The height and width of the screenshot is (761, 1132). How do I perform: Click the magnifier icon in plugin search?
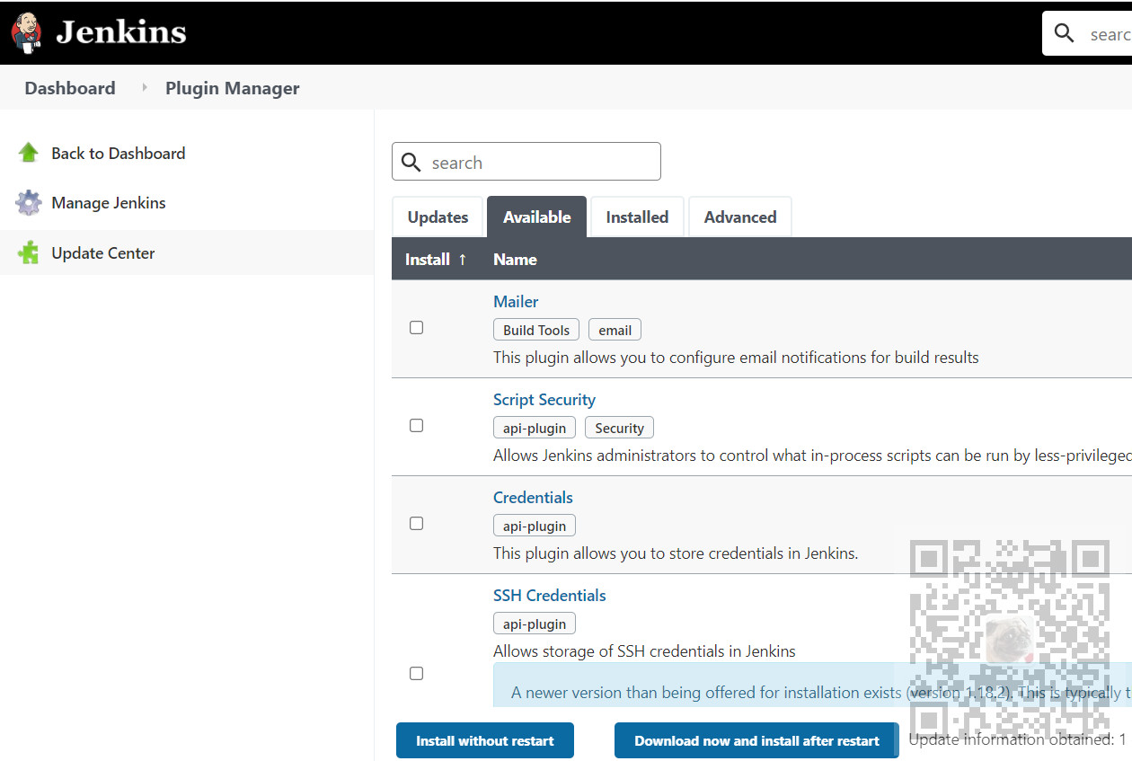click(x=411, y=162)
